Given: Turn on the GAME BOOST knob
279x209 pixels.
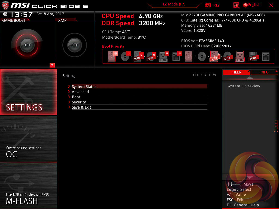Looking at the screenshot, I should [27, 45].
